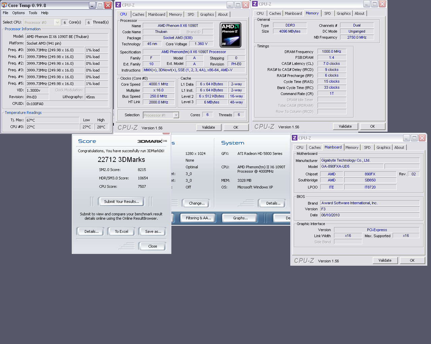
Task: Click the Core Voltage 1.360 V field
Action: 201,44
